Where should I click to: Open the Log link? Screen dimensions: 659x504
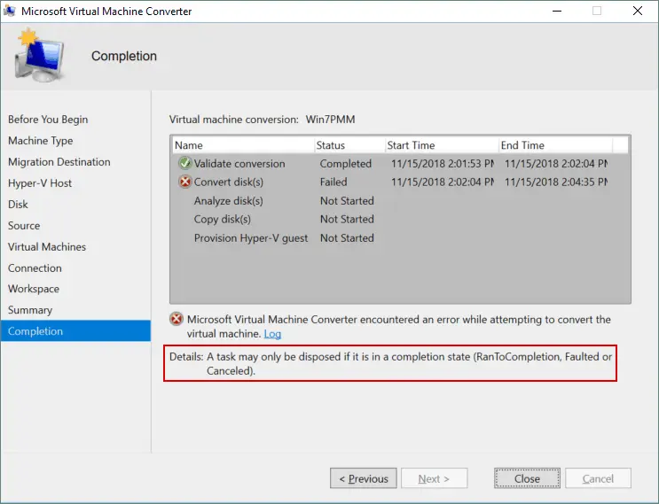click(272, 334)
